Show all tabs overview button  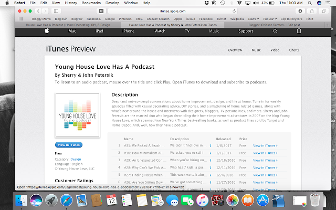coord(324,11)
